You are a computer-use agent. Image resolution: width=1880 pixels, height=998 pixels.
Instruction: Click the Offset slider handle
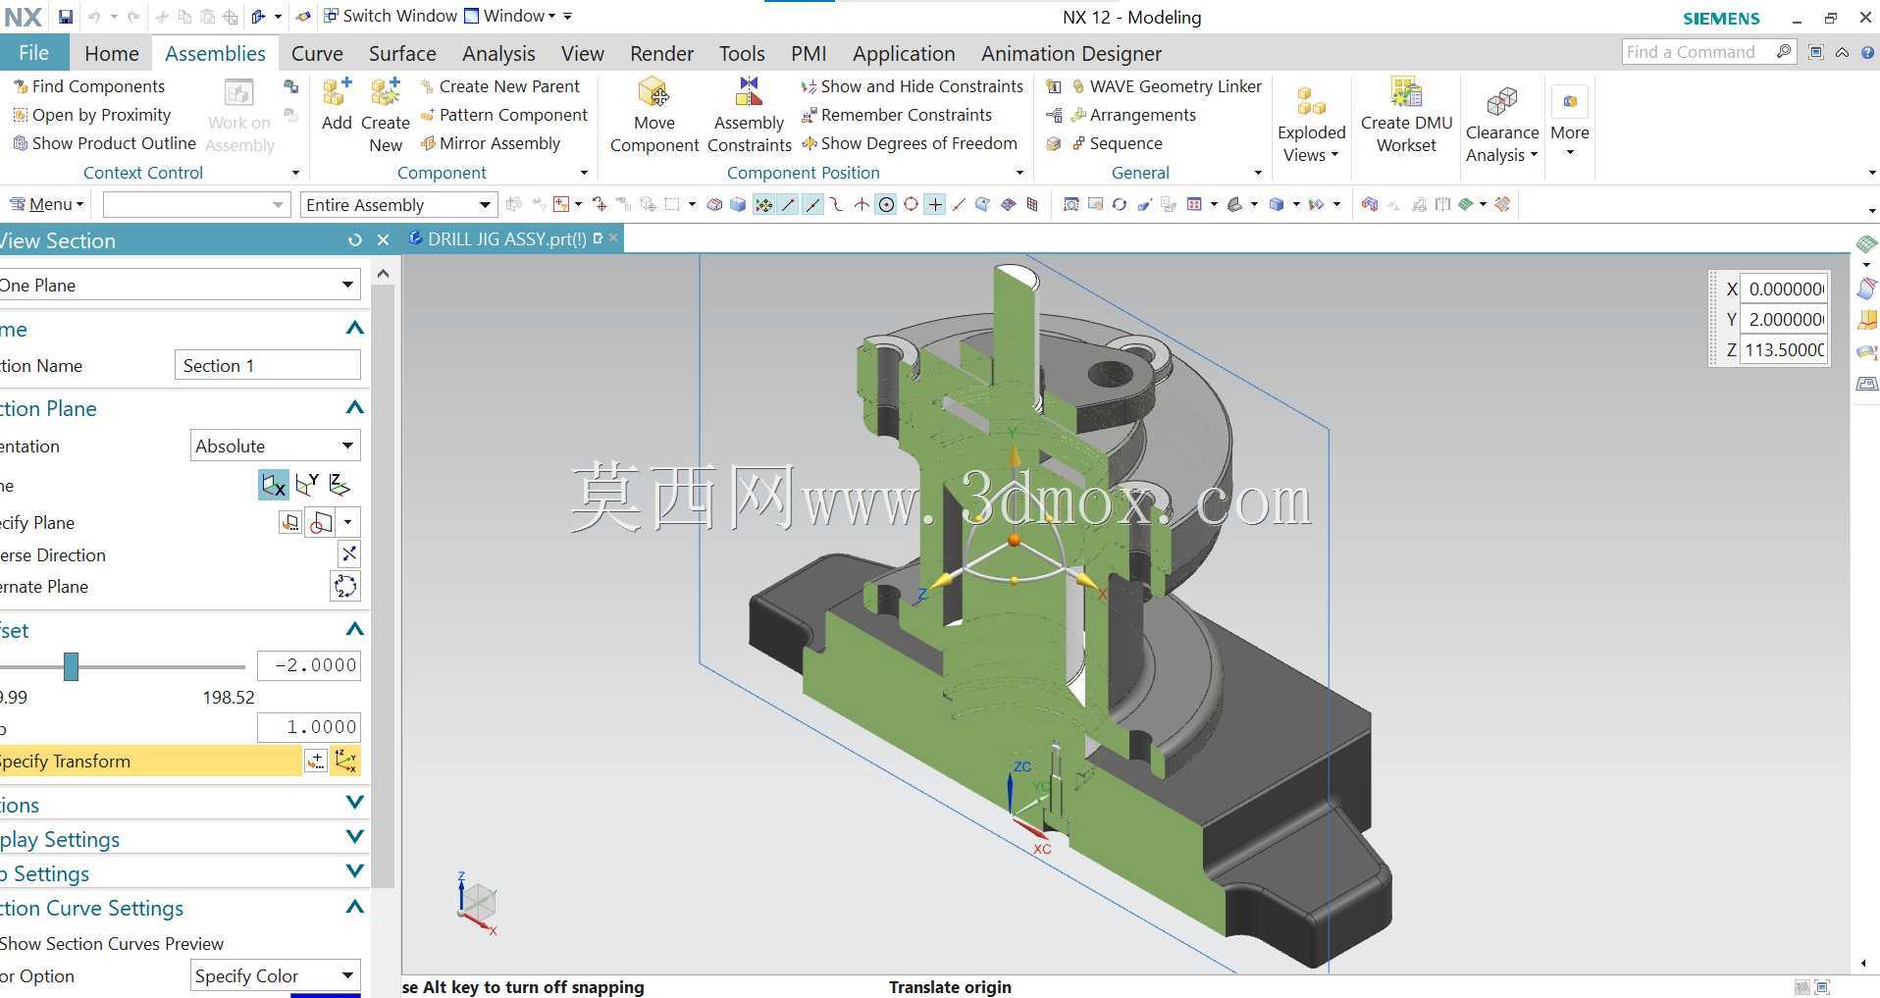coord(71,666)
